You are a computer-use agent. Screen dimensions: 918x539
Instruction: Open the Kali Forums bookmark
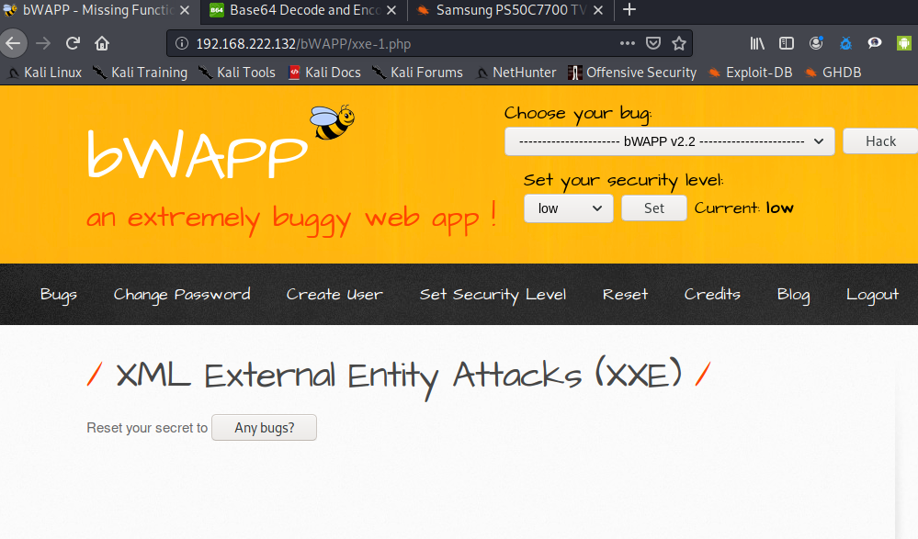coord(417,73)
